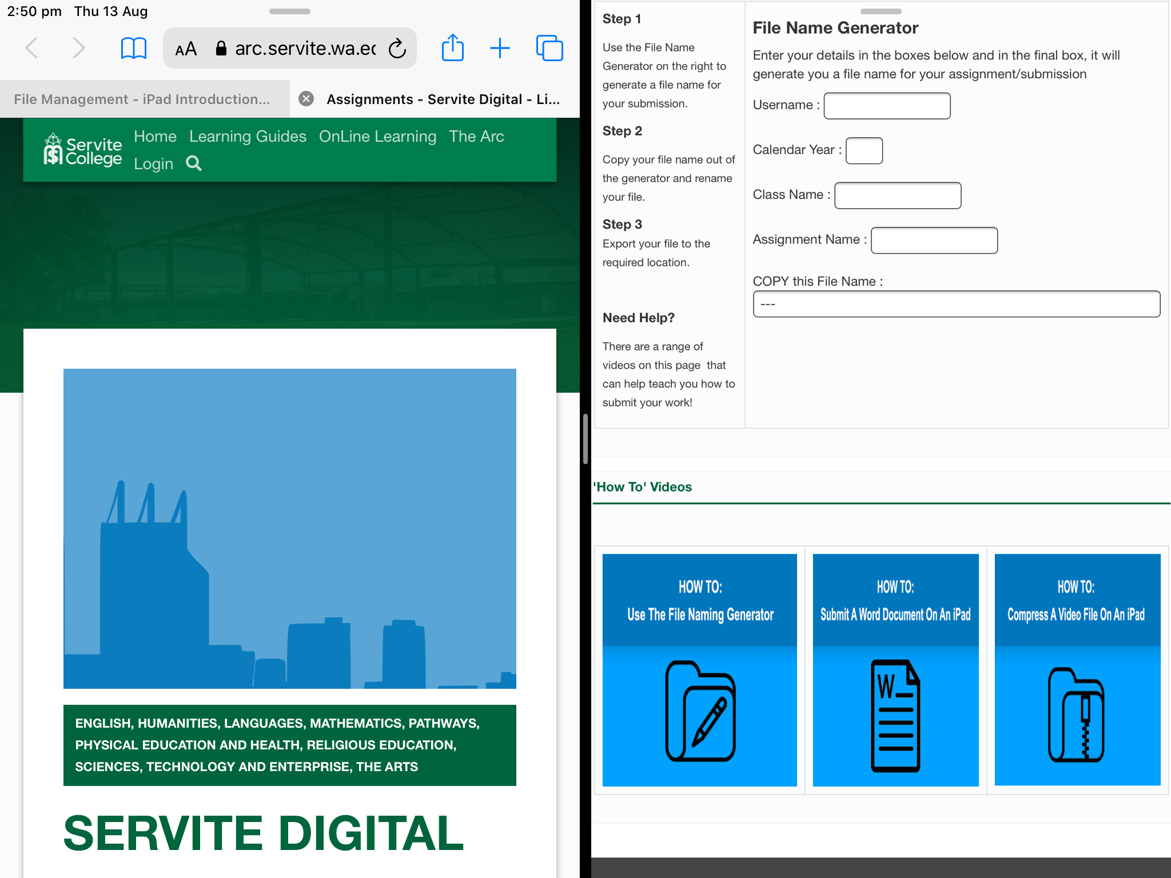Focus the Username input box
This screenshot has width=1171, height=878.
[886, 106]
